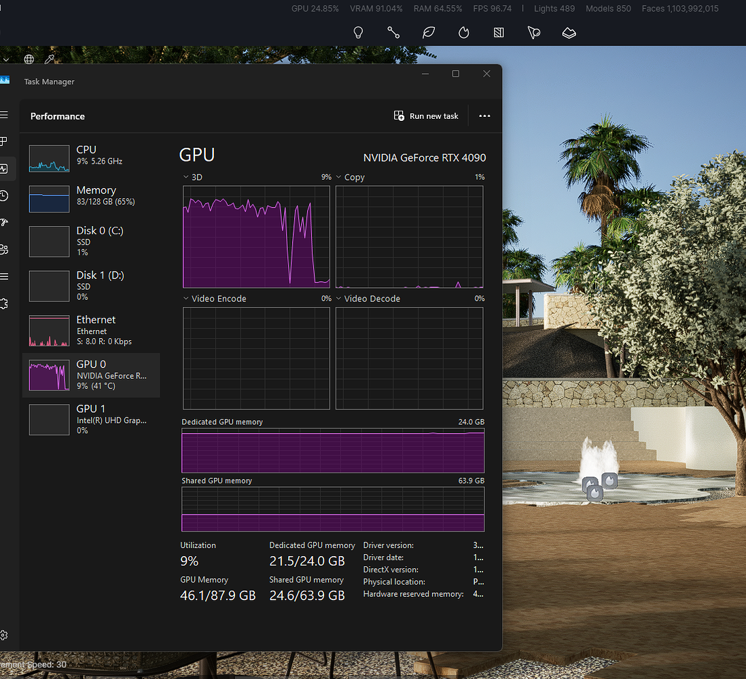Screen dimensions: 746x679
Task: Select the pointer pick tool in the toolbar
Action: (534, 33)
